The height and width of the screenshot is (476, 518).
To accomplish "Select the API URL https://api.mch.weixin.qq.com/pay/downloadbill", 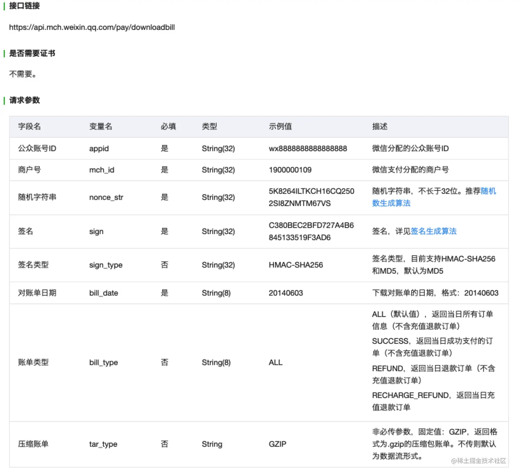I will point(92,27).
